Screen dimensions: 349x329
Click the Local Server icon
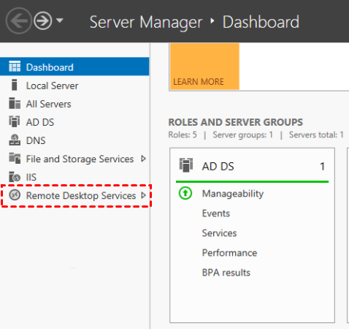15,85
